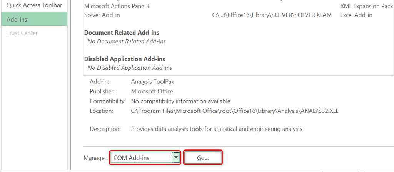
Task: Click the Analysis ToolPak add-in name
Action: 153,82
